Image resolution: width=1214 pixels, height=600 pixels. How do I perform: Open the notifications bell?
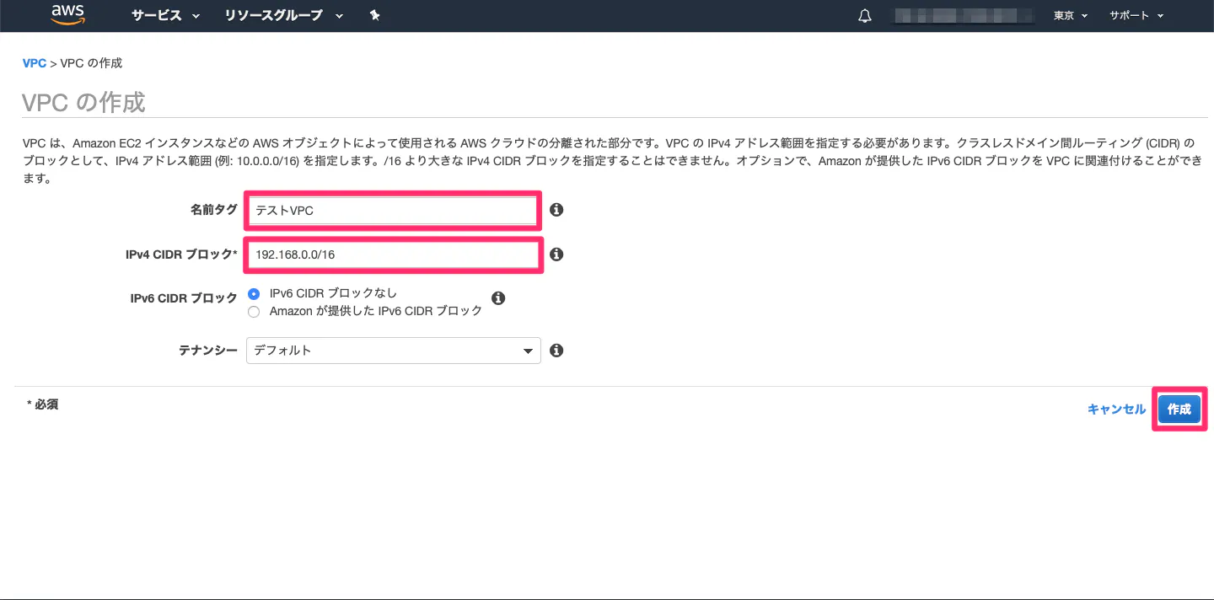click(863, 14)
